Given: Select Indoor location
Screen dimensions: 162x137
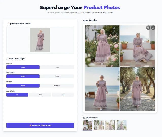Looking at the screenshot, I should (x=23, y=86).
